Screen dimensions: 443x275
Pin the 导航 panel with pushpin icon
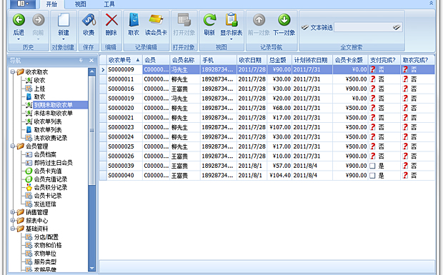[81, 60]
